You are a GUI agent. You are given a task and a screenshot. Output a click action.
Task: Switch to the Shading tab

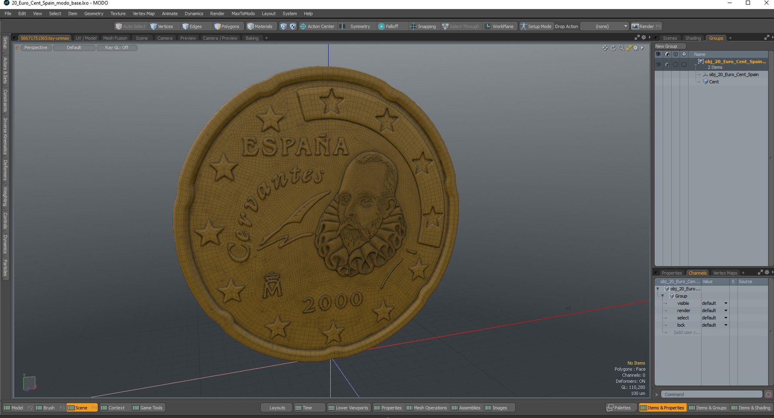coord(693,38)
